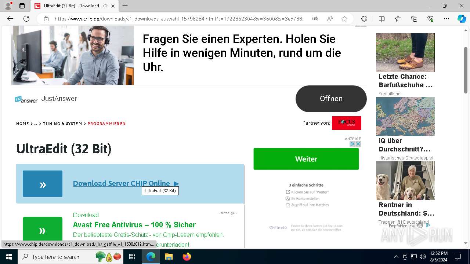
Task: Close the UltraEdit (32 Bit) tab
Action: [x=113, y=6]
